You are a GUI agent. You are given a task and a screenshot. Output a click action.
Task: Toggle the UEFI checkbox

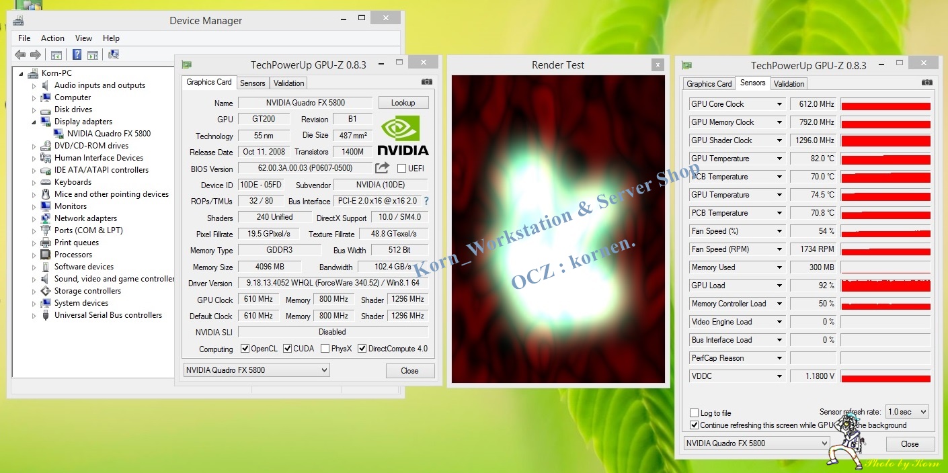click(x=401, y=169)
